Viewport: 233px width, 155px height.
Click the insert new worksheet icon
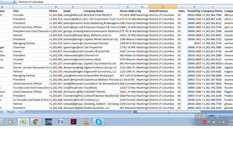click(x=21, y=112)
